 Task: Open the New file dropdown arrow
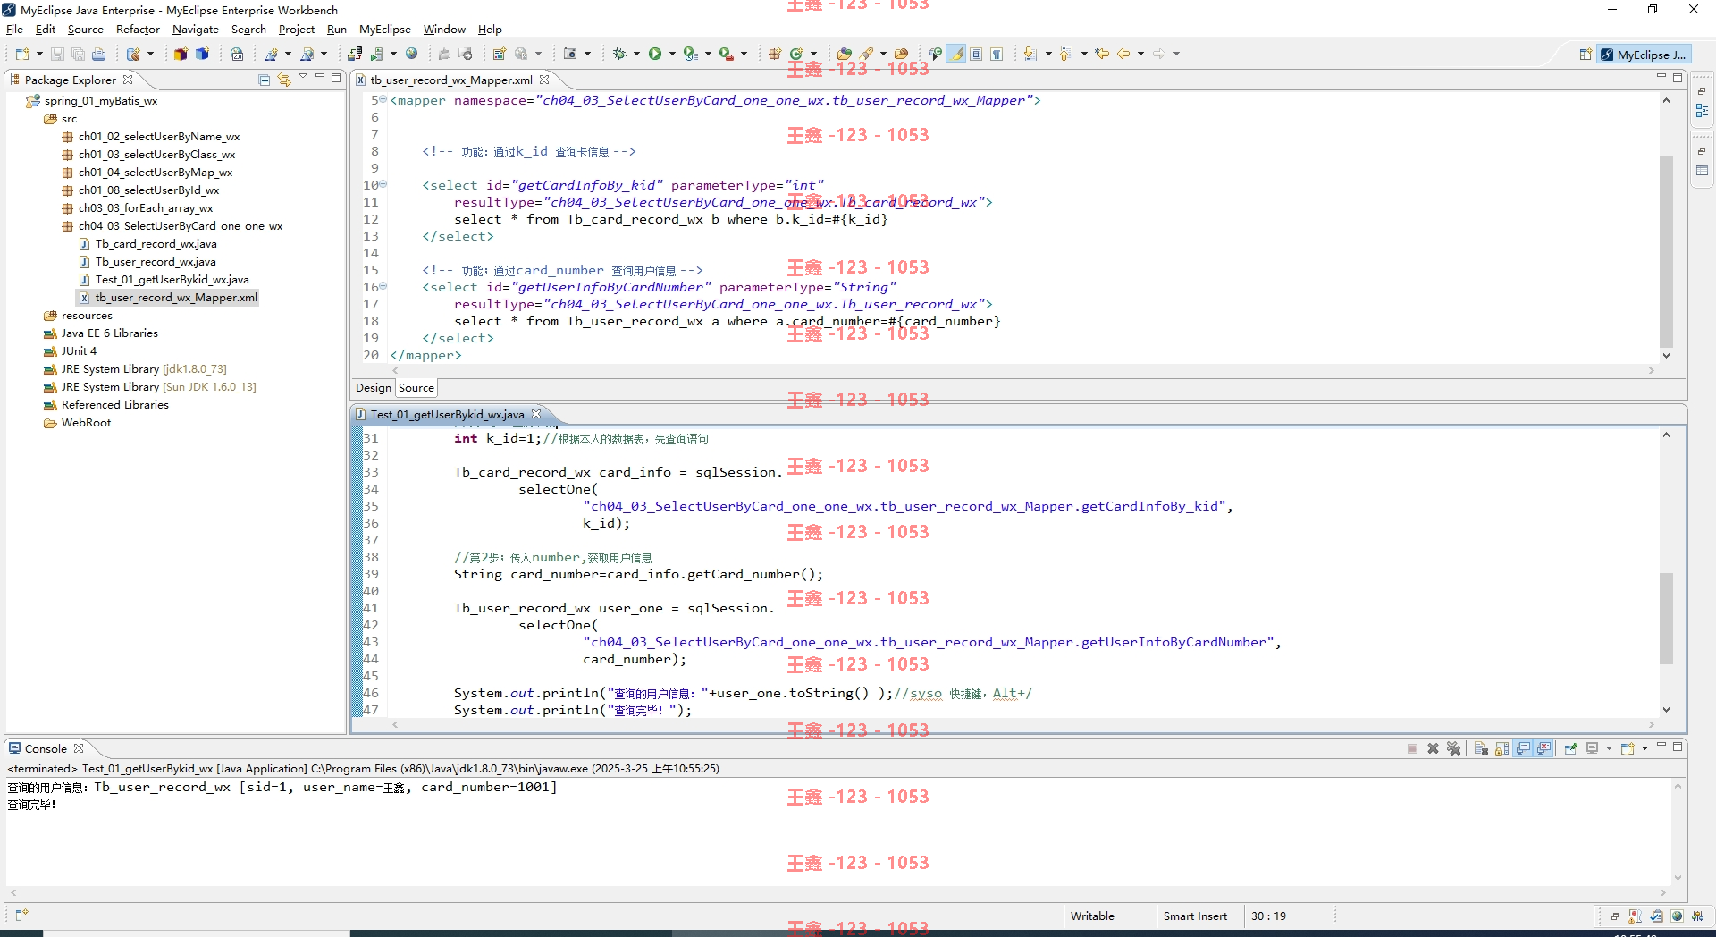(x=39, y=54)
